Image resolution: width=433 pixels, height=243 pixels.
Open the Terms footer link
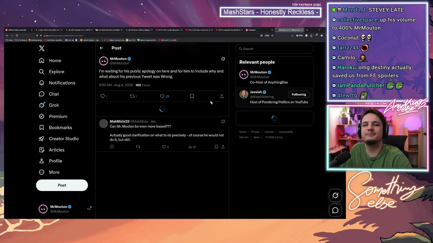click(x=243, y=132)
